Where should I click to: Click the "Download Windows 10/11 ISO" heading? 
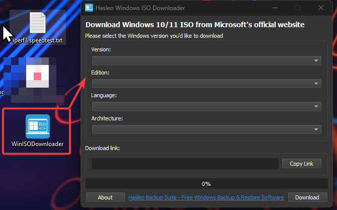(x=195, y=24)
